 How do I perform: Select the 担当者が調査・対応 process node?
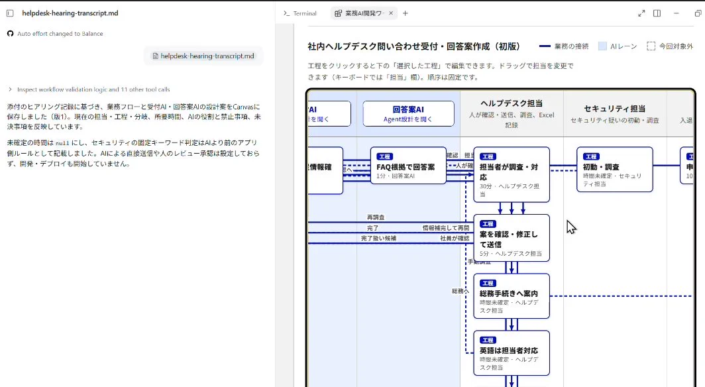pos(512,174)
